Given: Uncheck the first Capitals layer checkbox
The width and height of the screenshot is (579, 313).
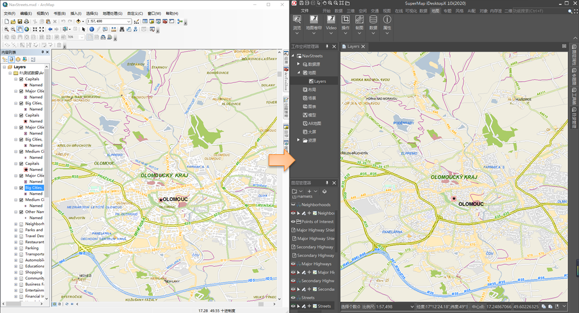Looking at the screenshot, I should 21,79.
